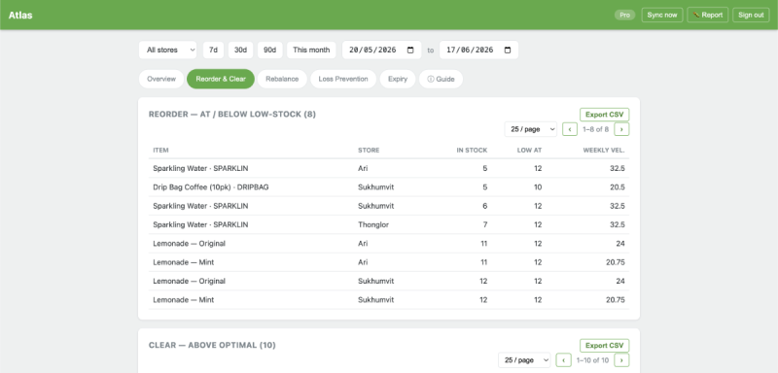Sort by IN STOCK column header

(x=472, y=151)
